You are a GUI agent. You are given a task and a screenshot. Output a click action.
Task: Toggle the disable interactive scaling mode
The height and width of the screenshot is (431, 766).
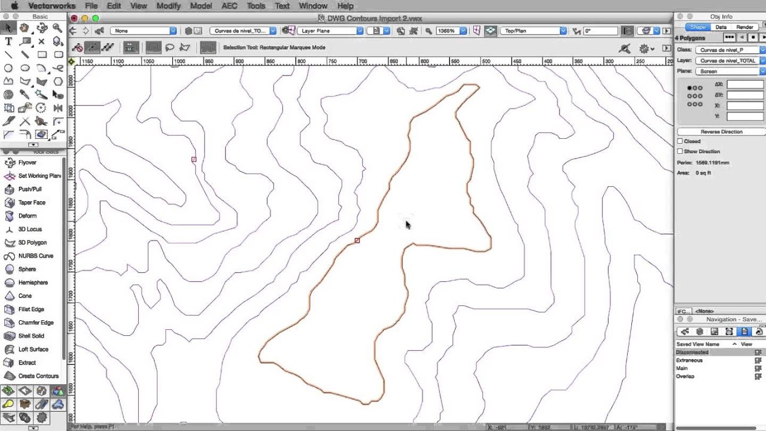[x=77, y=47]
